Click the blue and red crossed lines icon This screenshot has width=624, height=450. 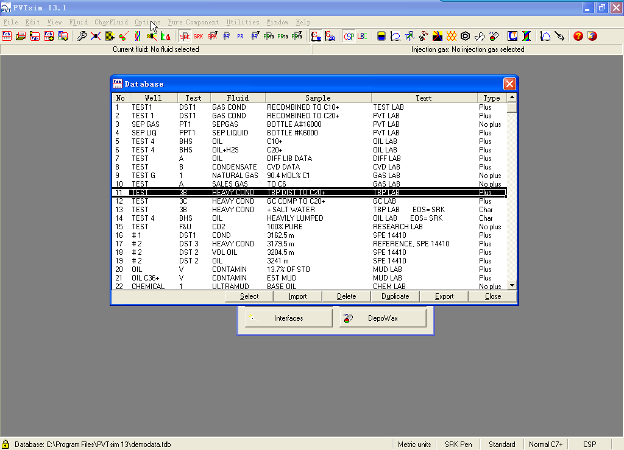[x=96, y=36]
